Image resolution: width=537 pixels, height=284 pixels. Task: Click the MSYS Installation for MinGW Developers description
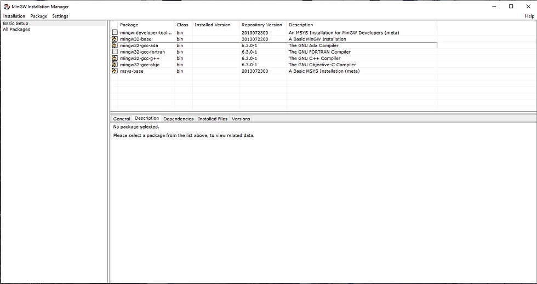coord(344,32)
